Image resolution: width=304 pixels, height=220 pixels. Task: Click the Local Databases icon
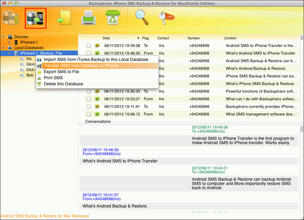(10, 48)
